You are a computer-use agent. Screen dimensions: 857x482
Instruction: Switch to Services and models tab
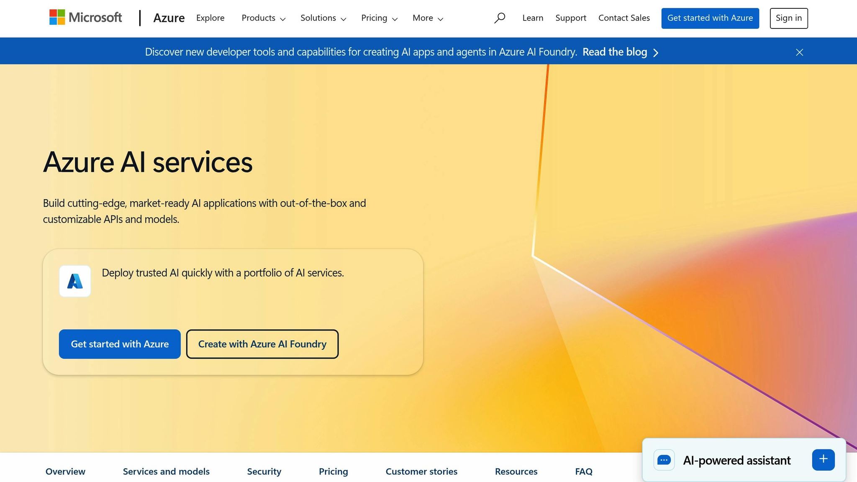(166, 472)
